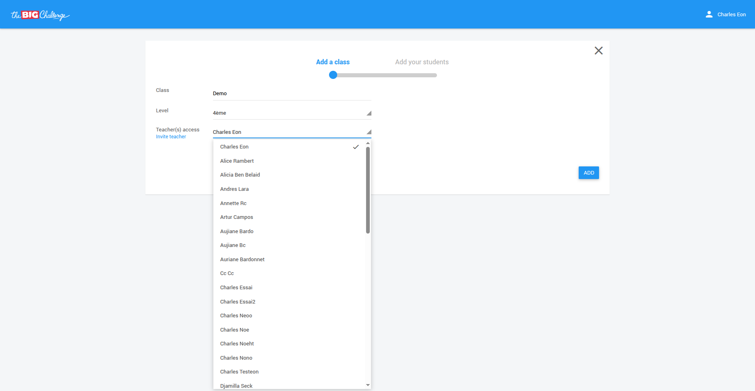Click the user profile icon in header
The width and height of the screenshot is (755, 391).
708,14
